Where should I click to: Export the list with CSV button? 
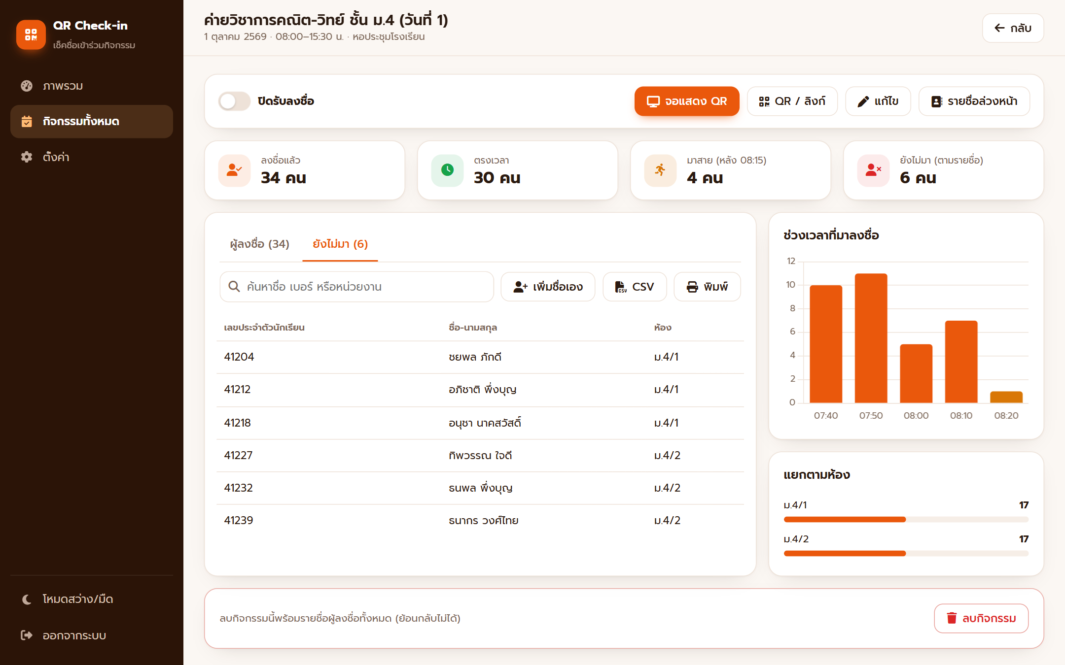point(635,287)
